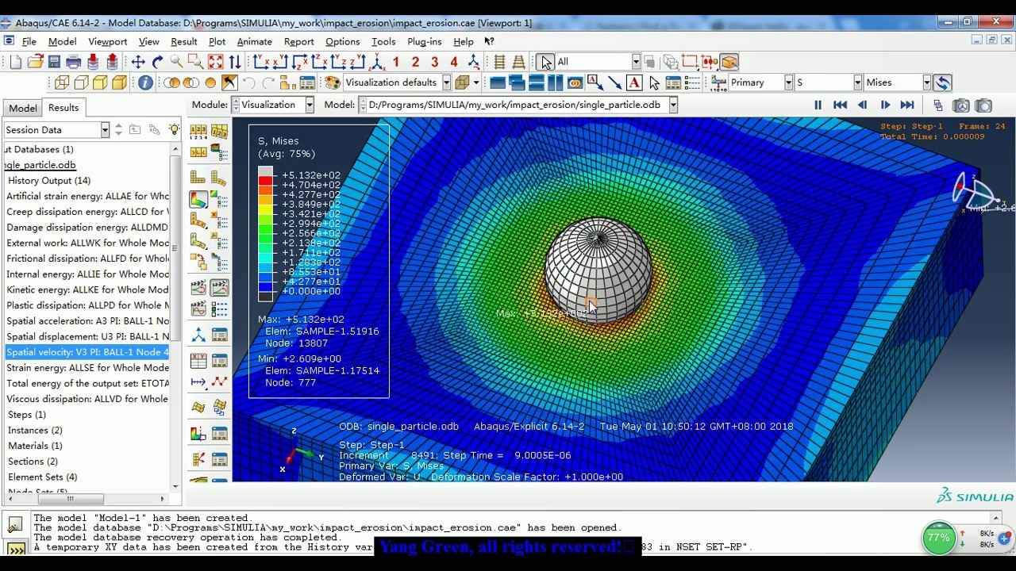The height and width of the screenshot is (571, 1016).
Task: Jump to the last frame
Action: pos(907,105)
